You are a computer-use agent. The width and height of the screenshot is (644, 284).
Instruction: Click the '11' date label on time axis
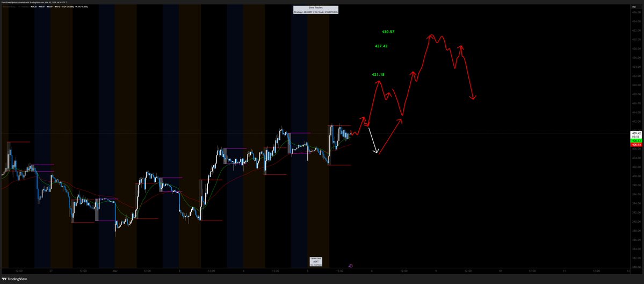[x=565, y=271]
